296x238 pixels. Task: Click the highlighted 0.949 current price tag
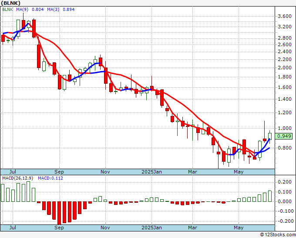pyautogui.click(x=284, y=136)
